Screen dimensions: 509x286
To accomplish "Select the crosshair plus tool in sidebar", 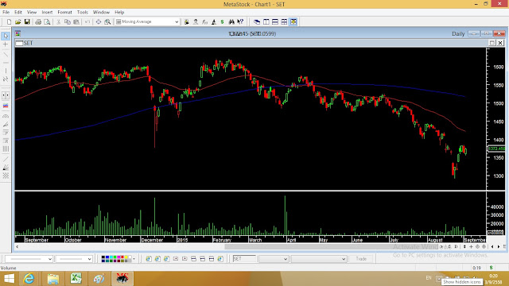I will pos(6,44).
